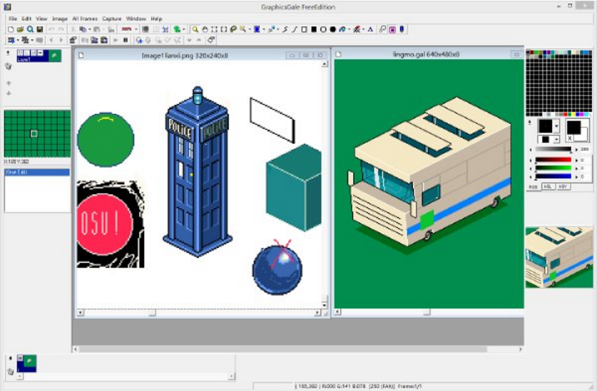Open the View menu
This screenshot has width=597, height=391.
click(x=42, y=19)
